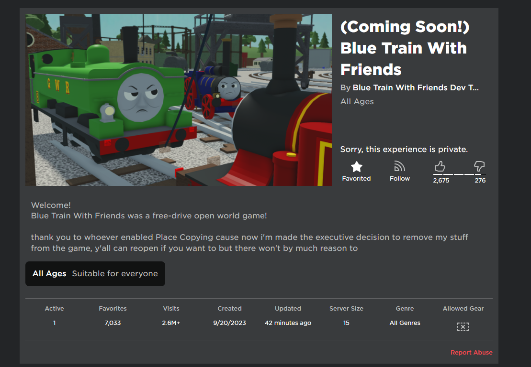Click the All Genres genre value

[405, 323]
